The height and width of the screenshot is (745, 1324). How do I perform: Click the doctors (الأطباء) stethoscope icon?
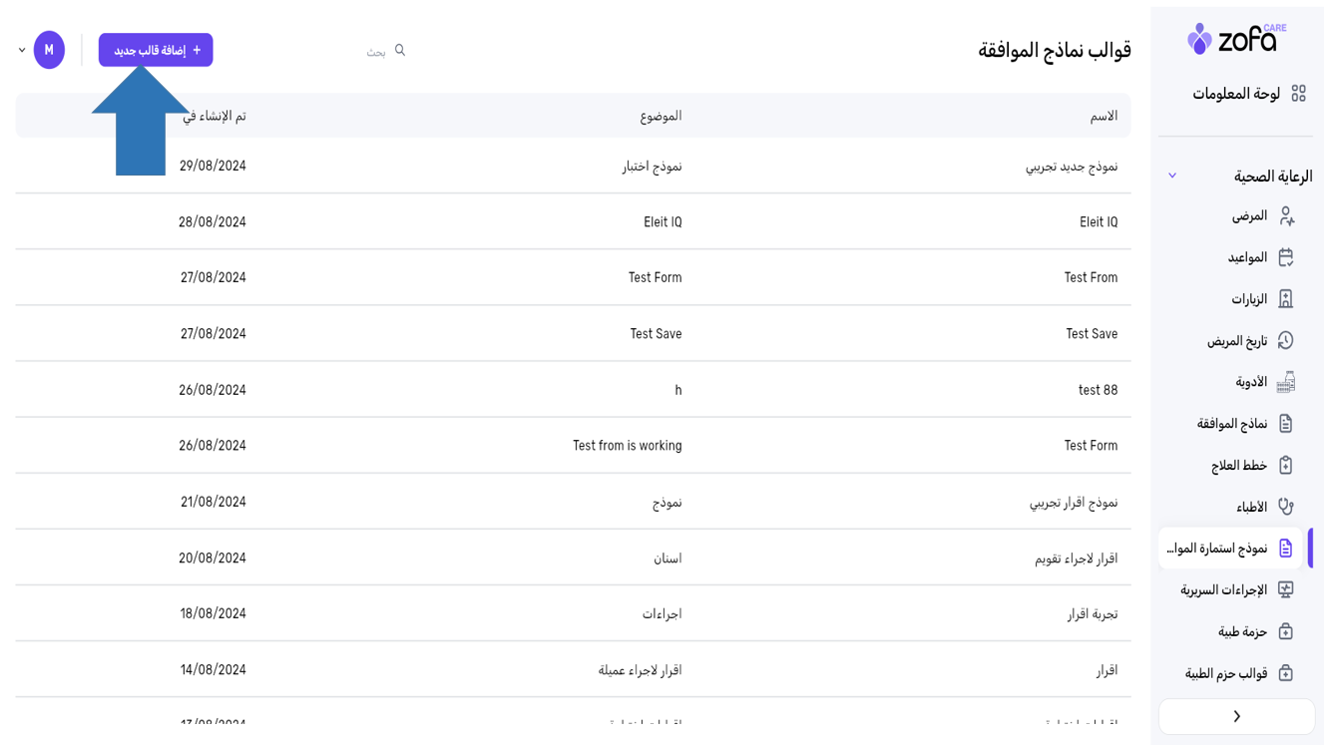click(1286, 508)
